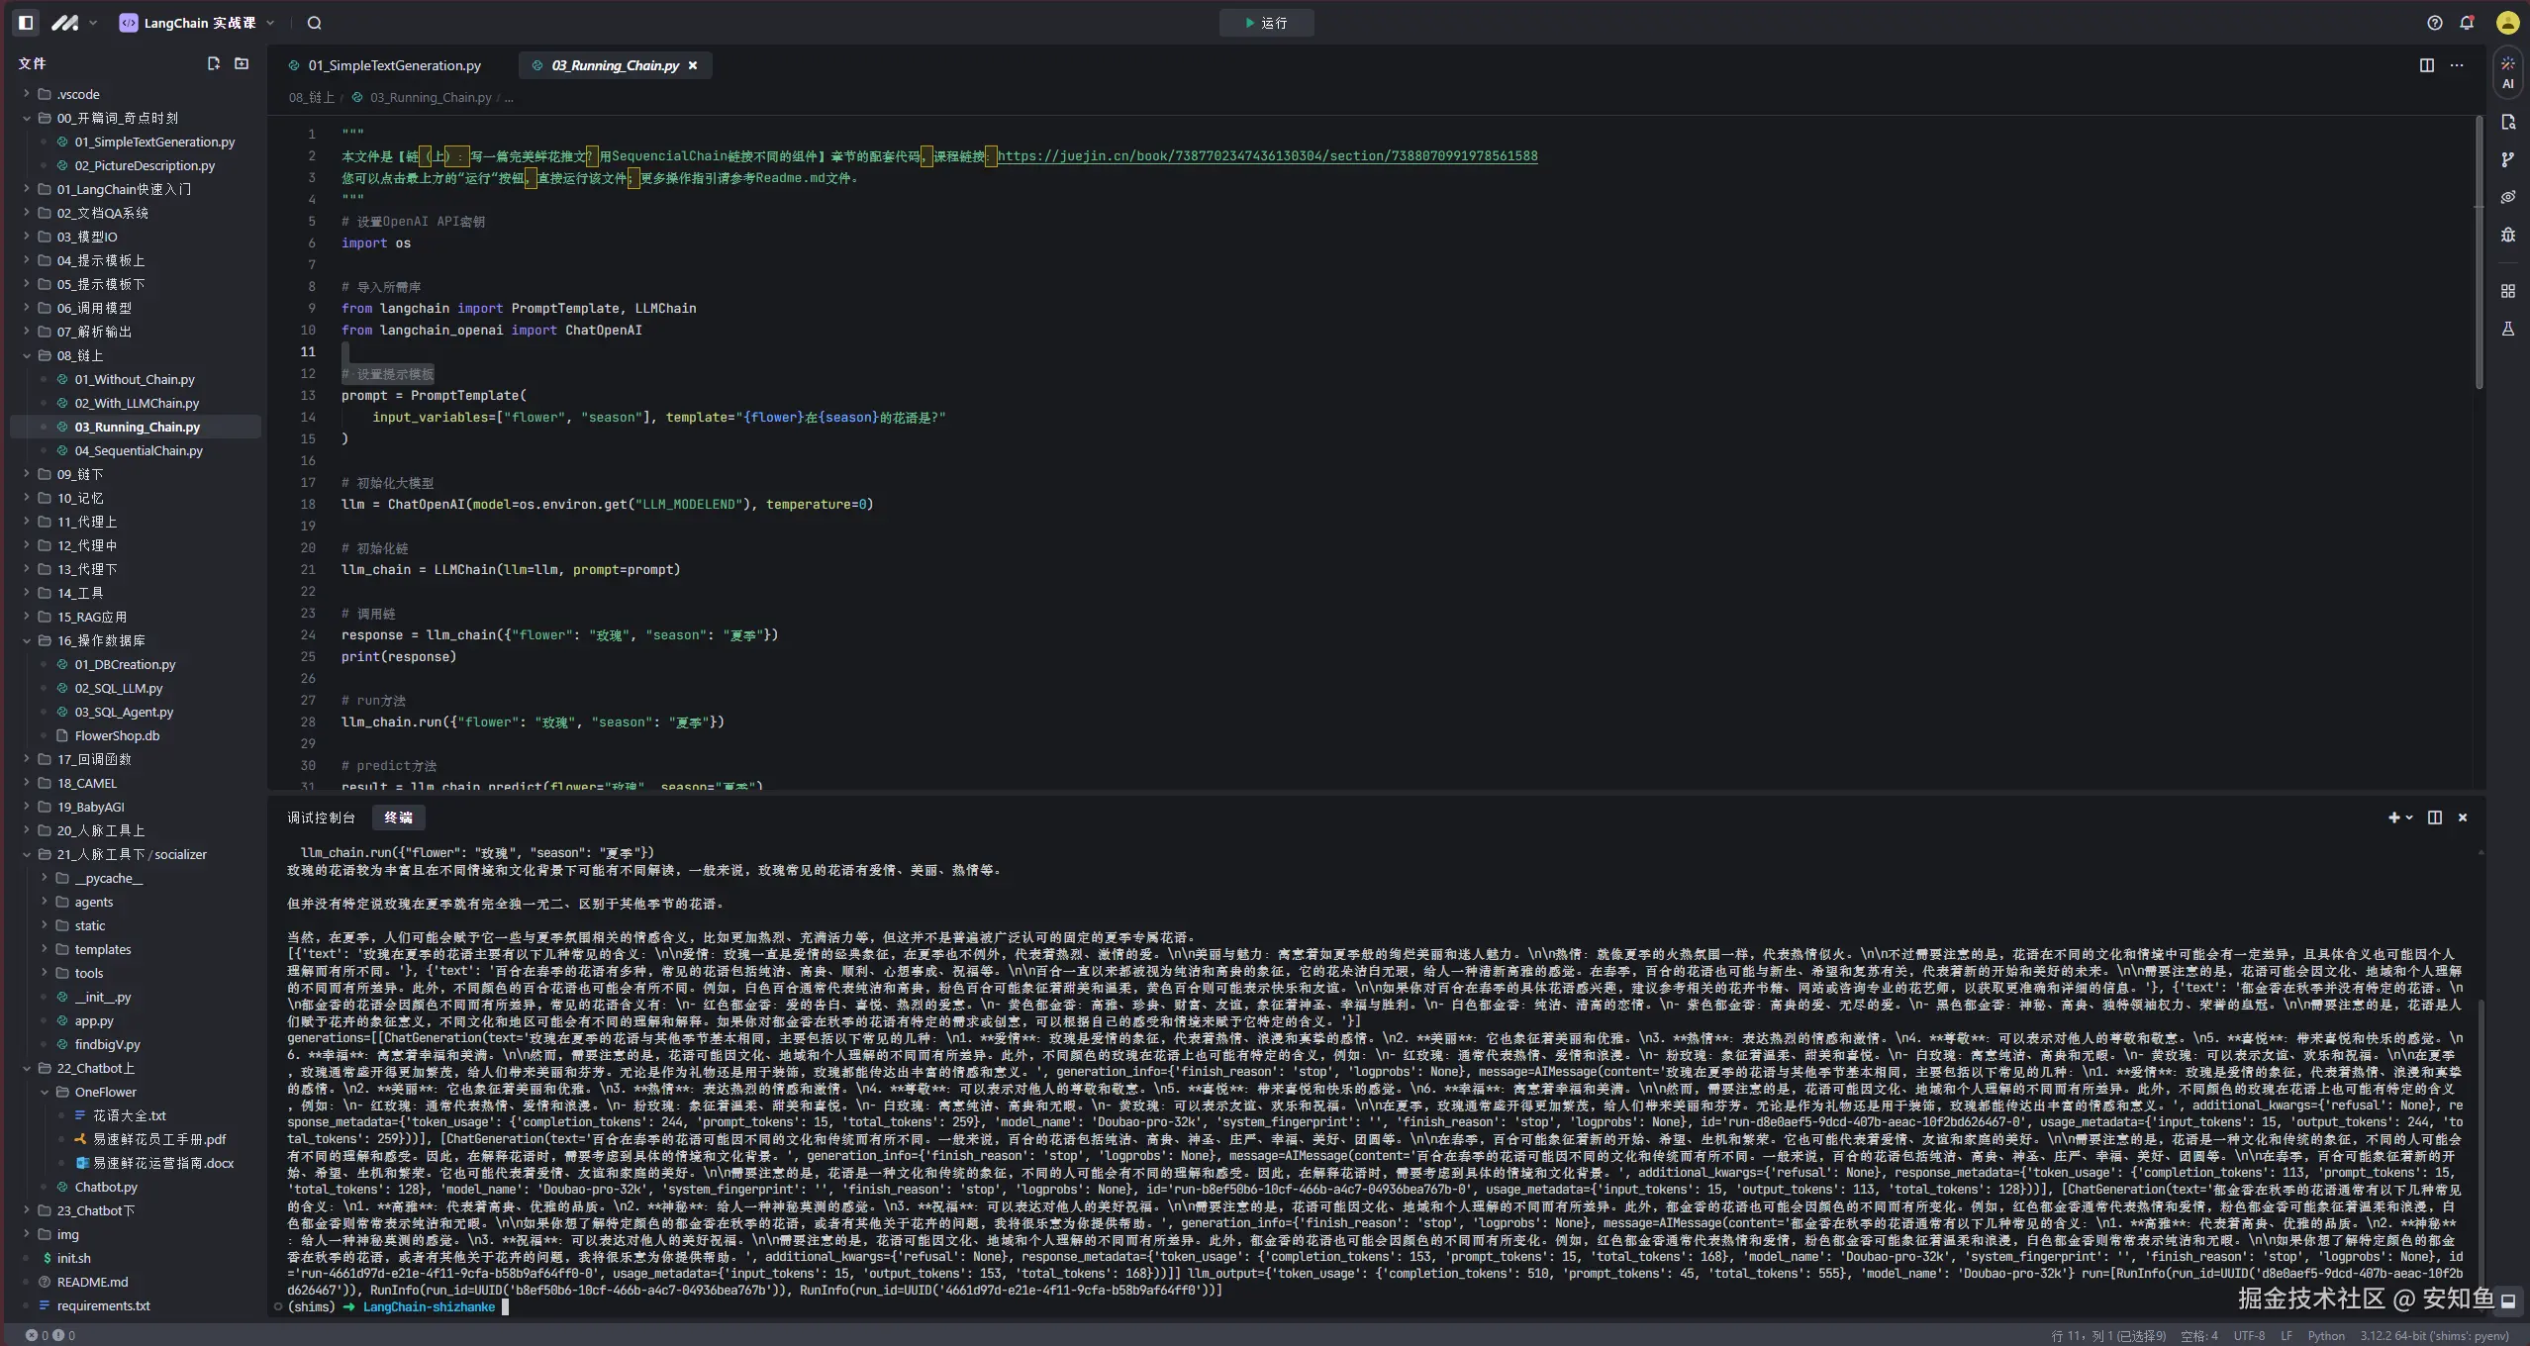This screenshot has width=2530, height=1346.
Task: Open LangChain 实战课 project dropdown
Action: [x=198, y=23]
